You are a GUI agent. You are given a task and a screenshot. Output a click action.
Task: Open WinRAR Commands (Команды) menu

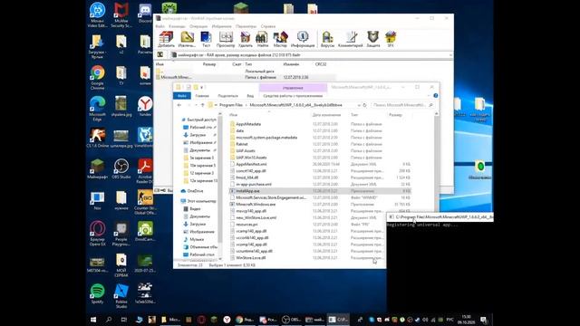point(177,26)
